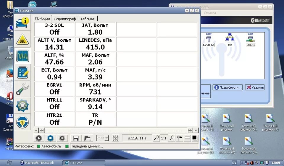Click the volume speaker tray icon
This screenshot has height=166, width=284.
point(252,163)
